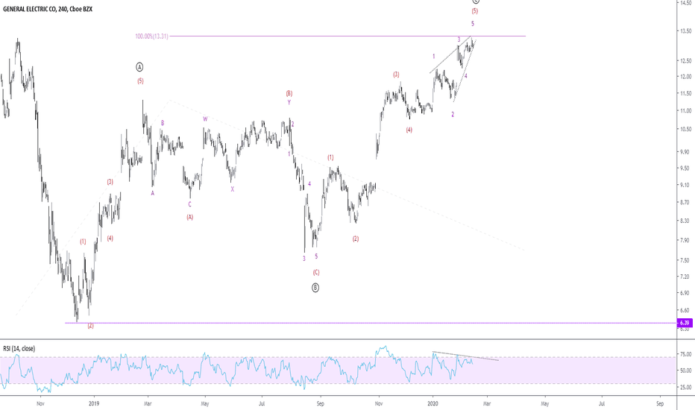
Task: Click the circled A wave label
Action: pos(139,67)
